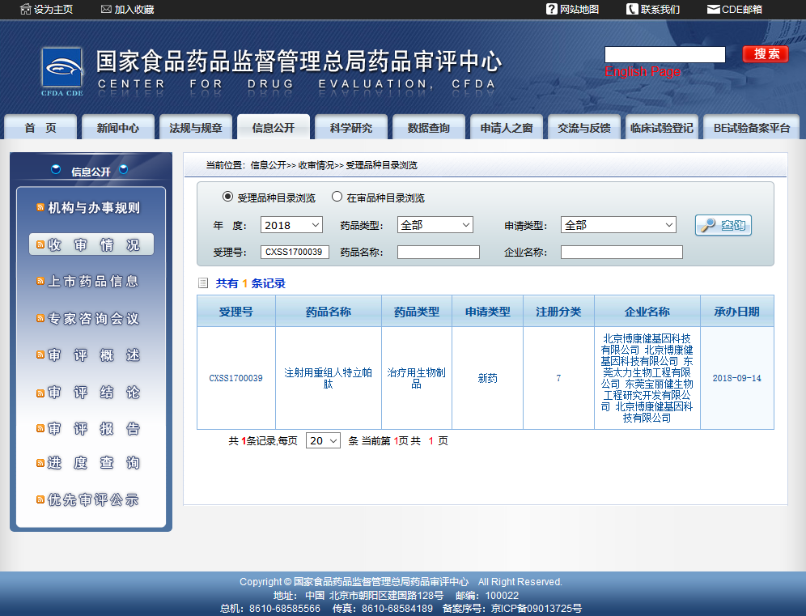The width and height of the screenshot is (806, 616).
Task: Go to the 首页 tab
Action: (x=40, y=128)
